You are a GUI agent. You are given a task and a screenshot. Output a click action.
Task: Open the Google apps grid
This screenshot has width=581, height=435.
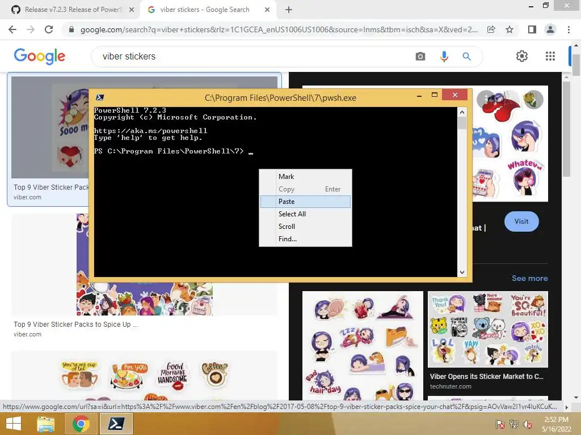tap(550, 56)
